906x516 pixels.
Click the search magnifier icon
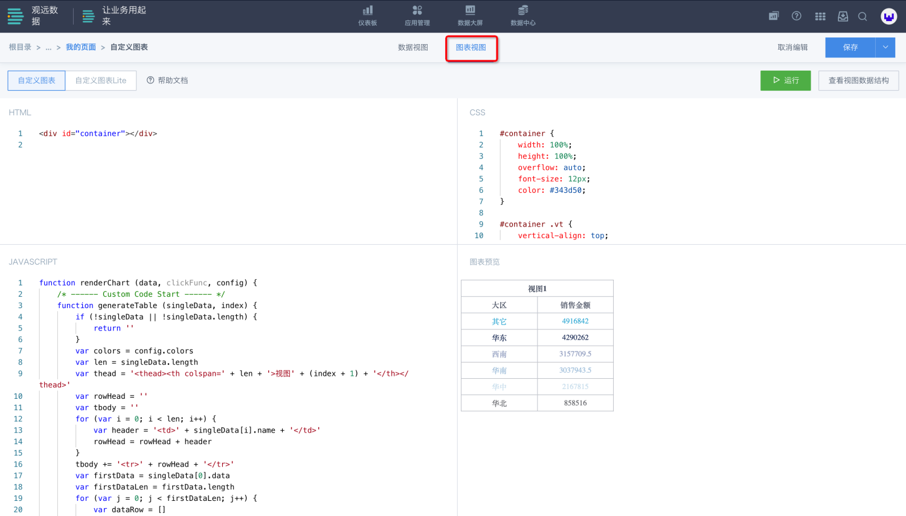point(863,16)
